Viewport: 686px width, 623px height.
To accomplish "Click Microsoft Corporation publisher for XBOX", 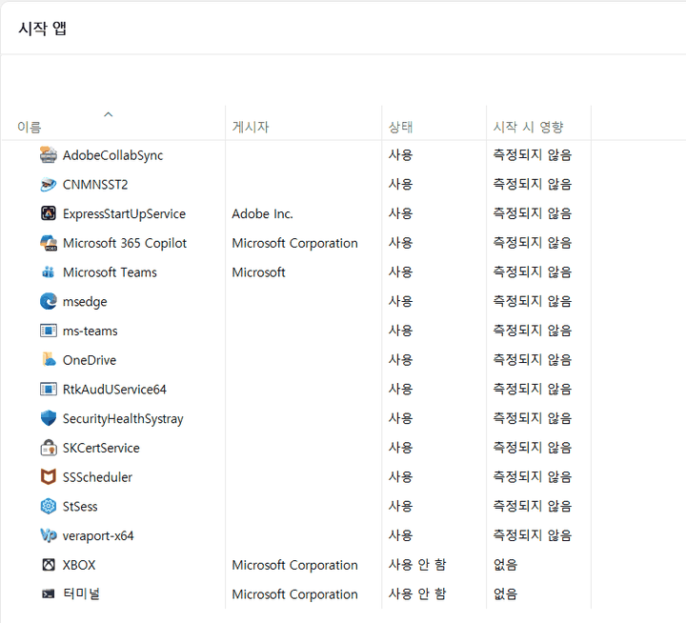I will pos(294,565).
